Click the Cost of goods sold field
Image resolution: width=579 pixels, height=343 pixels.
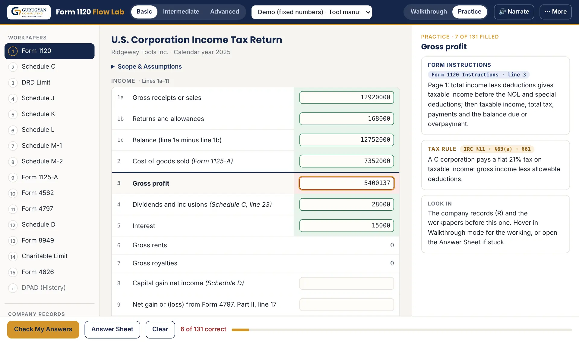346,161
